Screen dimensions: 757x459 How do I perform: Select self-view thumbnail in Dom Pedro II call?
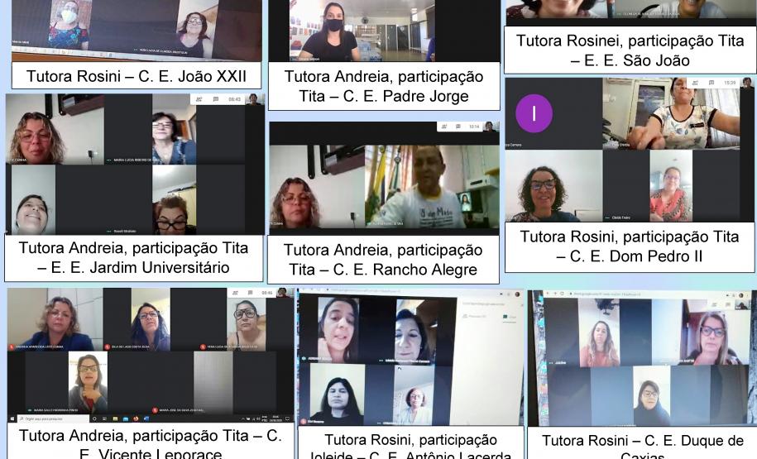[x=747, y=83]
